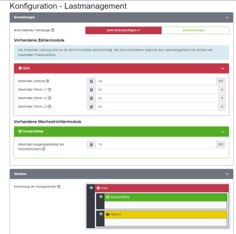Select the 'nicht berücksichtigen' option
The image size is (236, 234).
coord(123,30)
